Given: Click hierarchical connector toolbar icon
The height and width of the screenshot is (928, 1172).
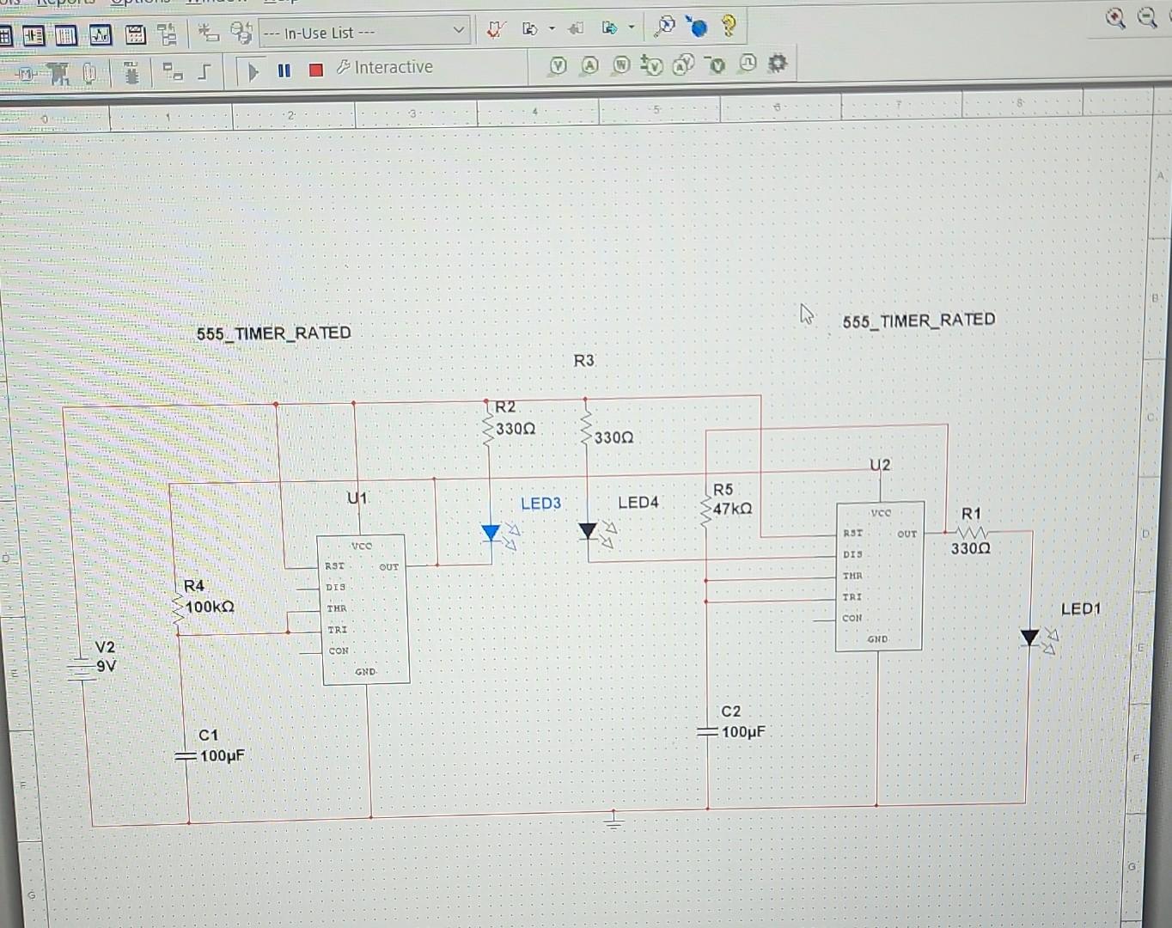Looking at the screenshot, I should pyautogui.click(x=172, y=71).
